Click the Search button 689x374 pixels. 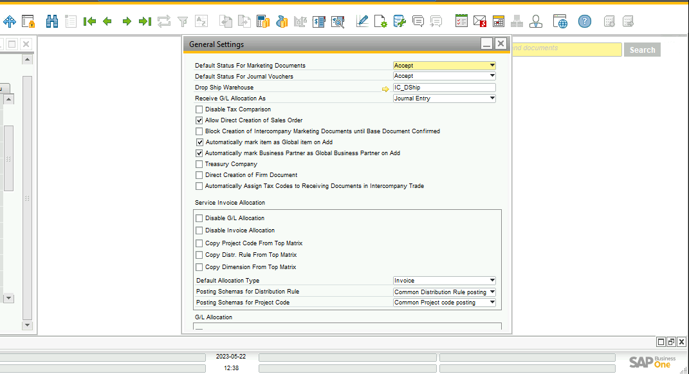[642, 50]
